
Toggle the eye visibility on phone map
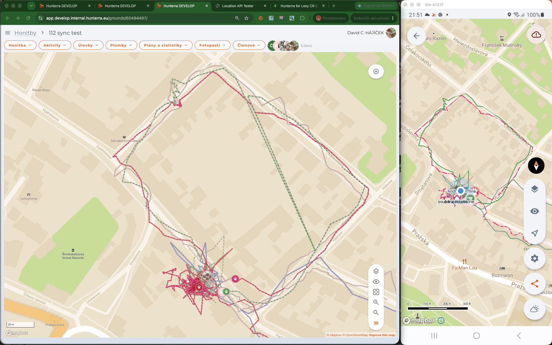(534, 211)
